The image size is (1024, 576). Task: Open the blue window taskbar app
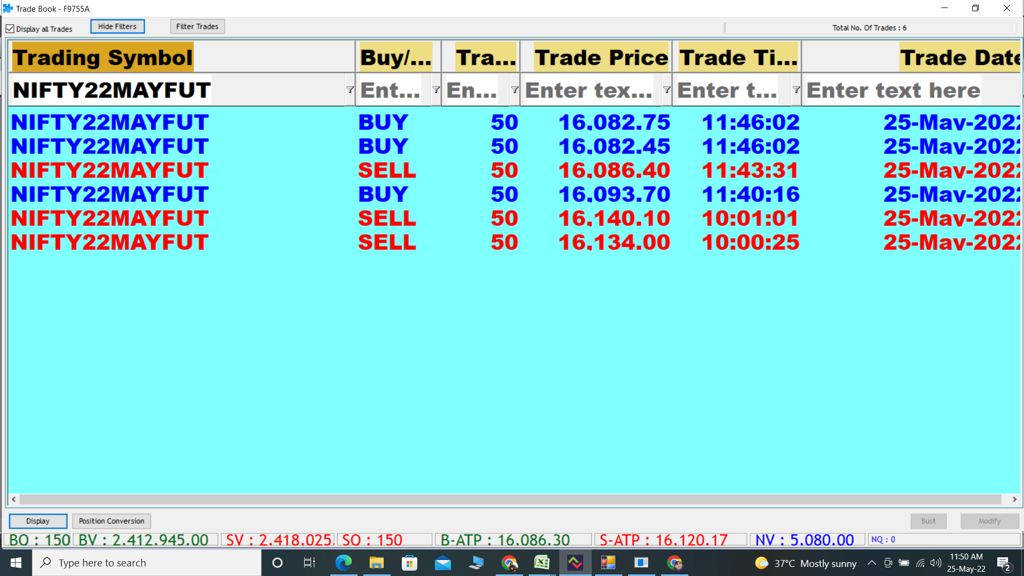tap(641, 563)
